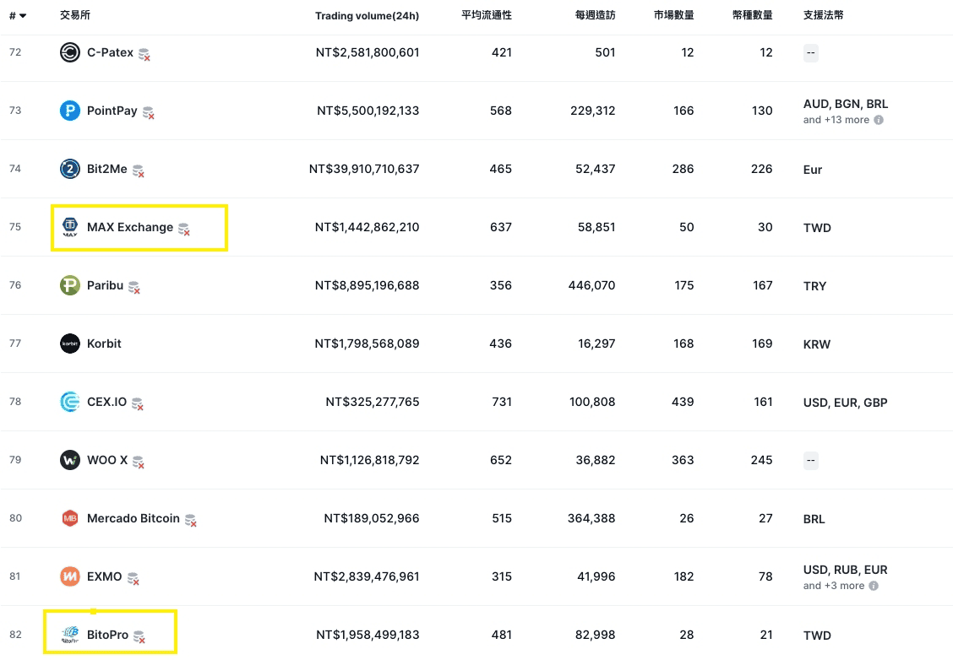Click volume NT$325,277,765 for CEX.IO

point(373,402)
